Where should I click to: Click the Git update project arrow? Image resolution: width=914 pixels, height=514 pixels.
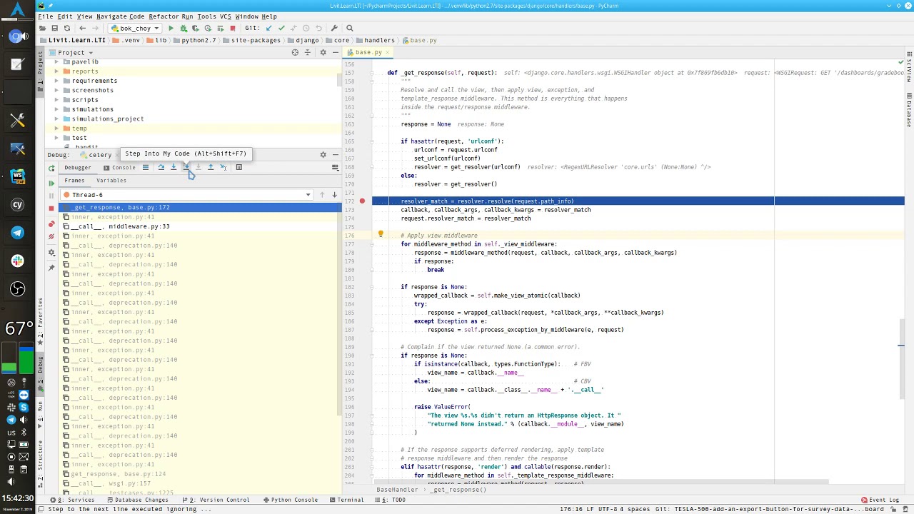click(269, 28)
